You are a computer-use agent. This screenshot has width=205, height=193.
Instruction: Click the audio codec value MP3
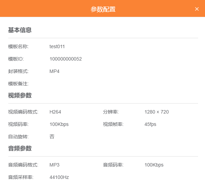55,165
